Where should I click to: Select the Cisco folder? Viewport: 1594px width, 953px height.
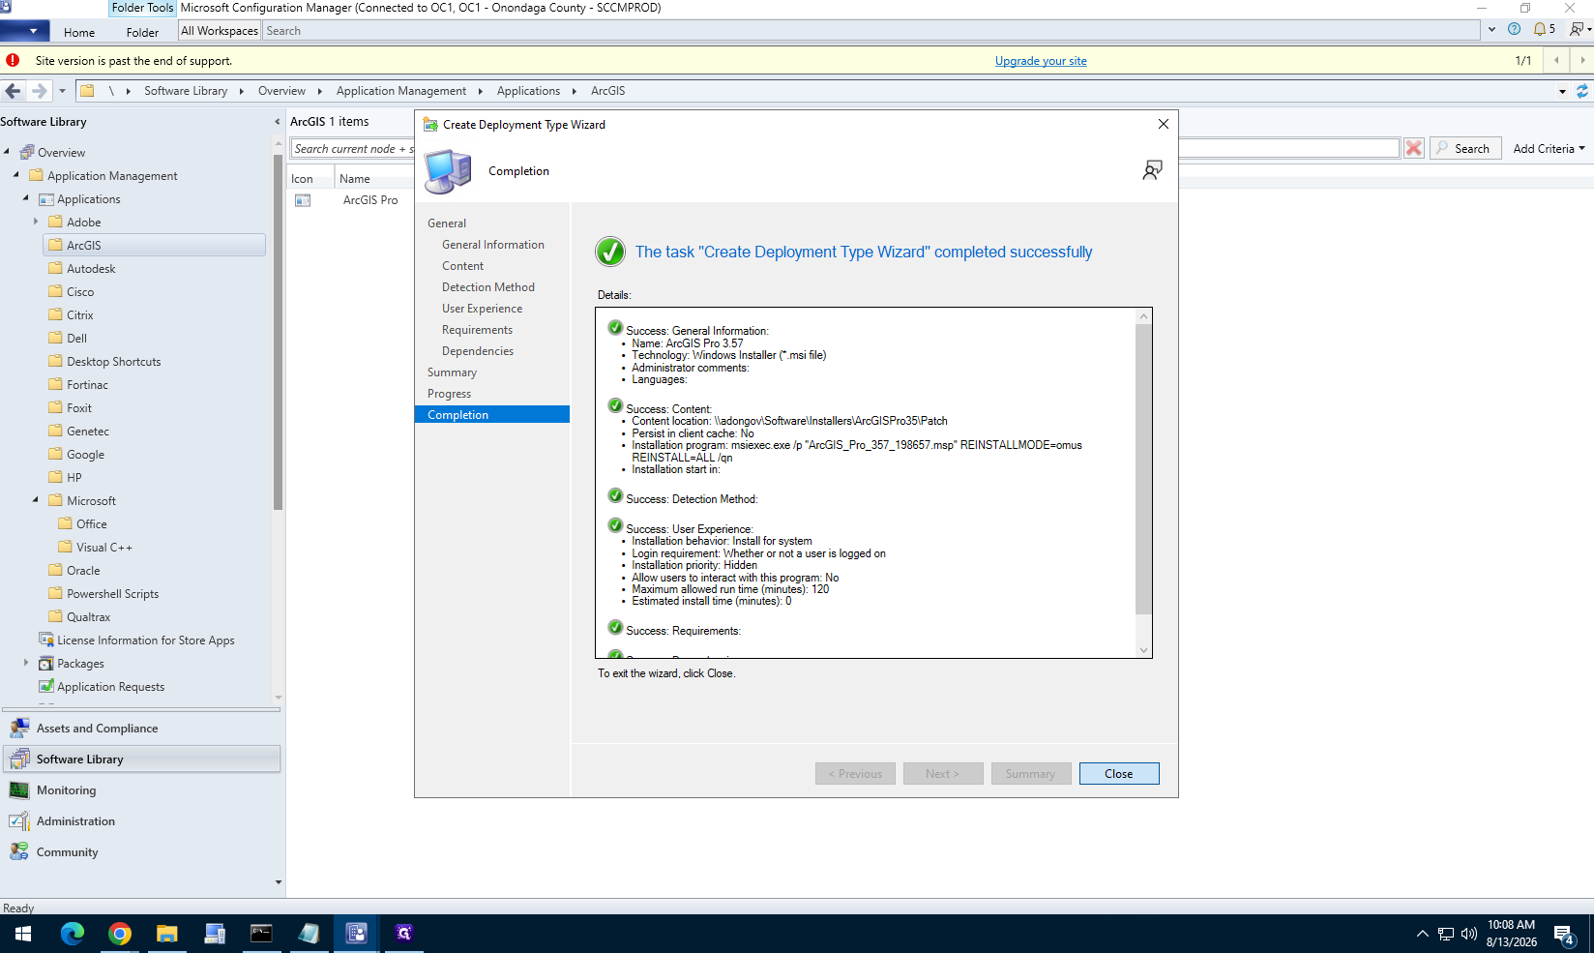pyautogui.click(x=80, y=292)
